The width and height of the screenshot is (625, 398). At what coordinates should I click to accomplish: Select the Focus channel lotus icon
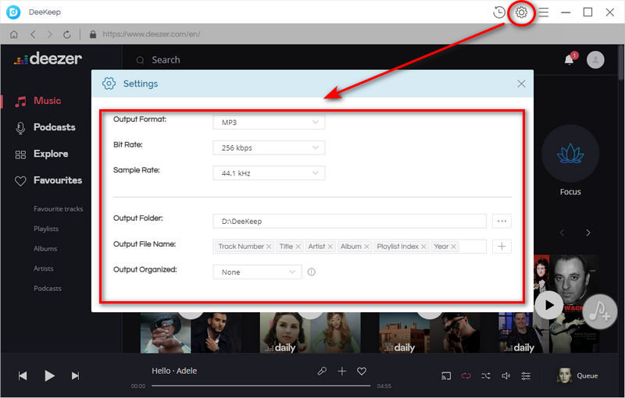(x=570, y=154)
